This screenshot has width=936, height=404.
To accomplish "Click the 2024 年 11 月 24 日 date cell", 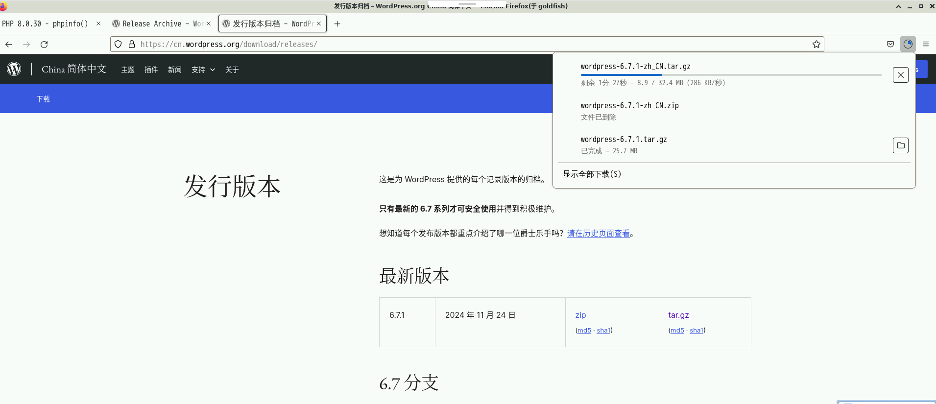I will [x=500, y=322].
